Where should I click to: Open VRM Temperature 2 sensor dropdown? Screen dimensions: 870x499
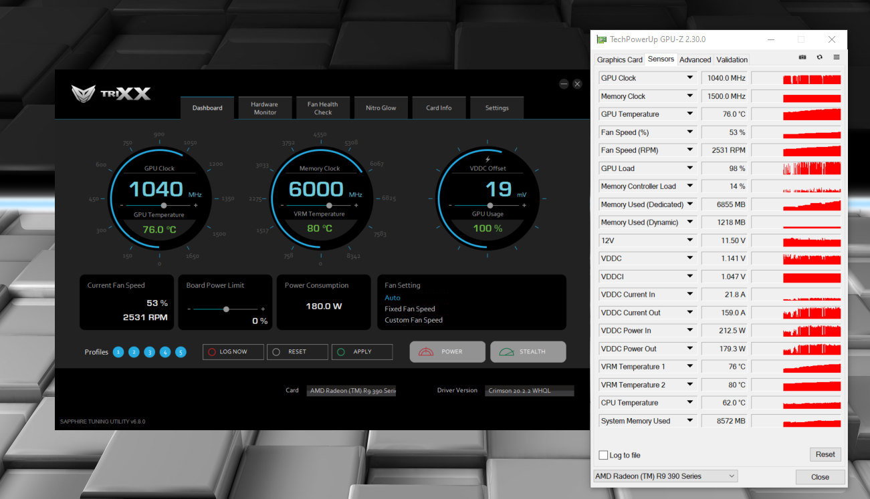pos(690,385)
